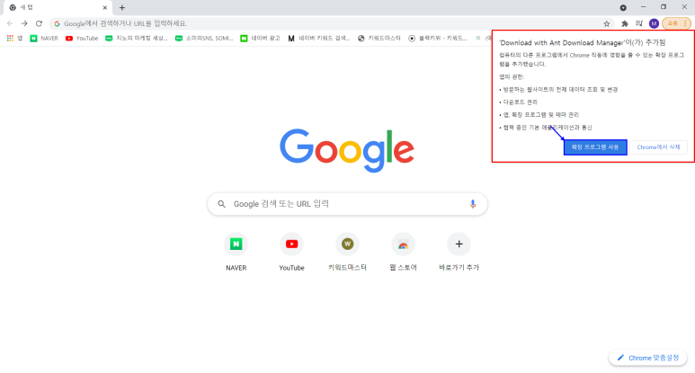Click the 앱, 확장 프로그램 및 테마 관리 line
The width and height of the screenshot is (695, 373).
pyautogui.click(x=539, y=115)
